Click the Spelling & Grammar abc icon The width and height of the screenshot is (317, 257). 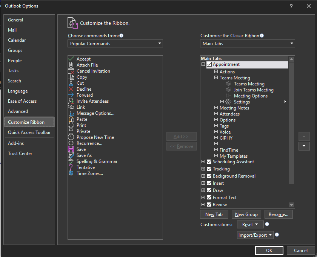click(x=71, y=161)
